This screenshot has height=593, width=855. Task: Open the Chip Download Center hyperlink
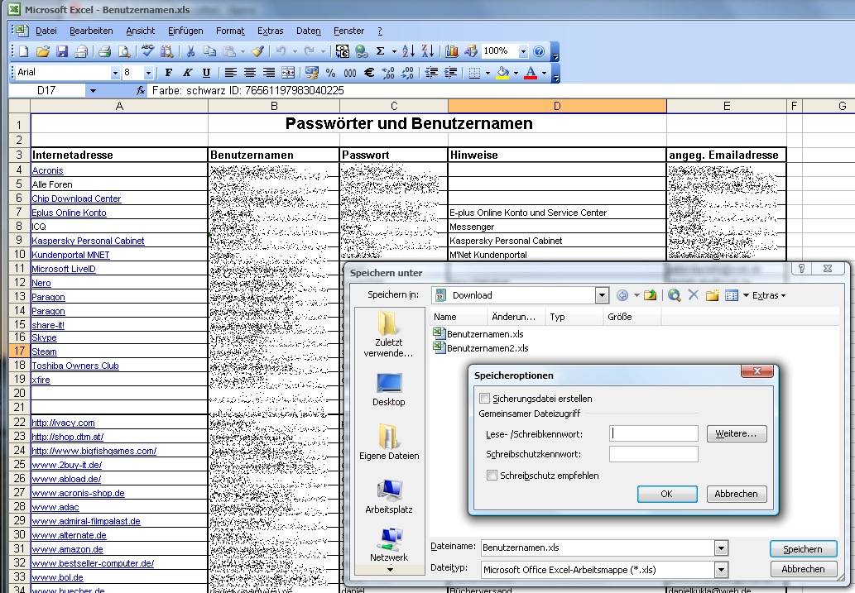[76, 199]
